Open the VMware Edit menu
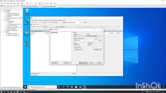The height and width of the screenshot is (93, 166). (5, 3)
